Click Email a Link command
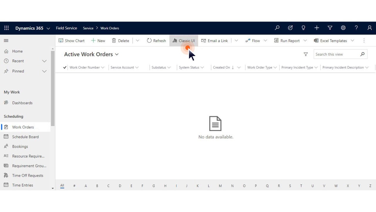The height and width of the screenshot is (212, 376). click(214, 41)
